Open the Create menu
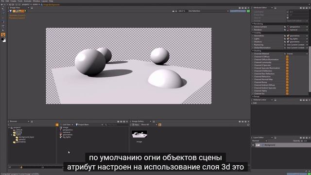This screenshot has width=311, height=175. pos(13,1)
